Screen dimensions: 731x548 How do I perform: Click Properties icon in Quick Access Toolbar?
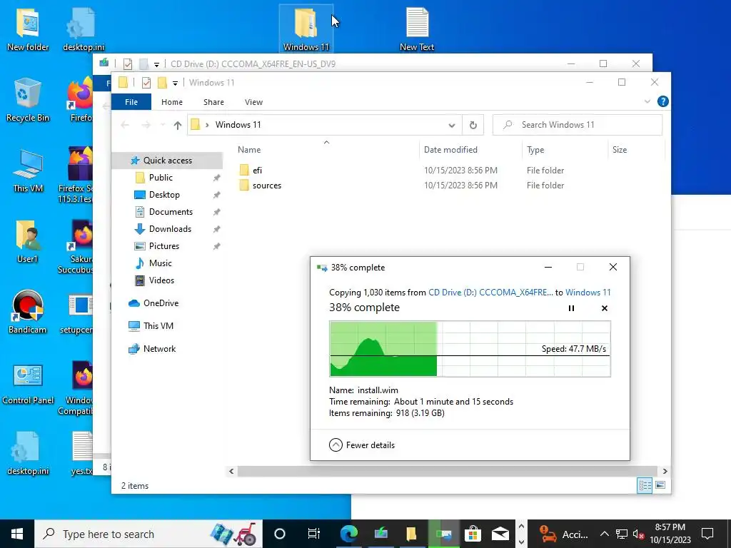coord(146,83)
